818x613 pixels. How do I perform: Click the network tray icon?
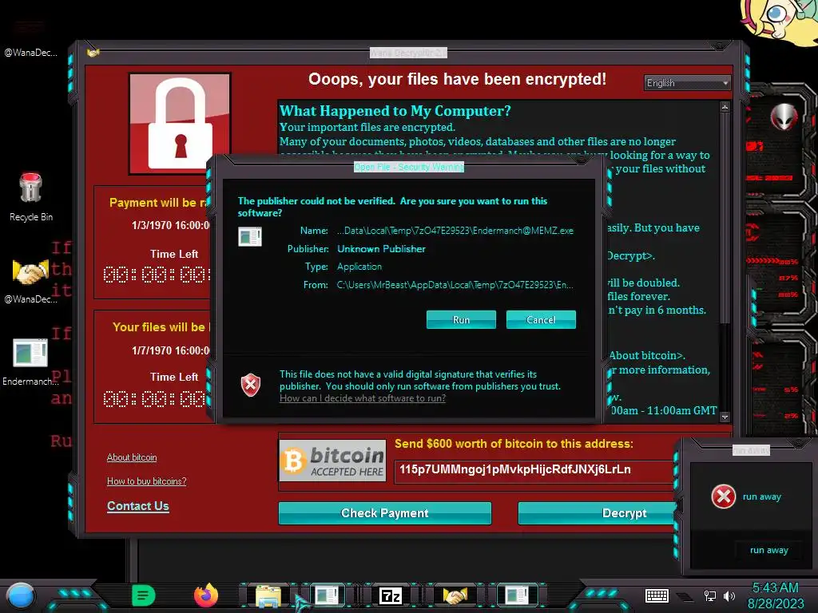tap(709, 595)
